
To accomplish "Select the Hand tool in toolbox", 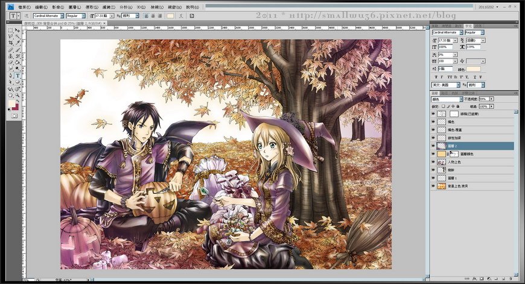I will (11, 95).
